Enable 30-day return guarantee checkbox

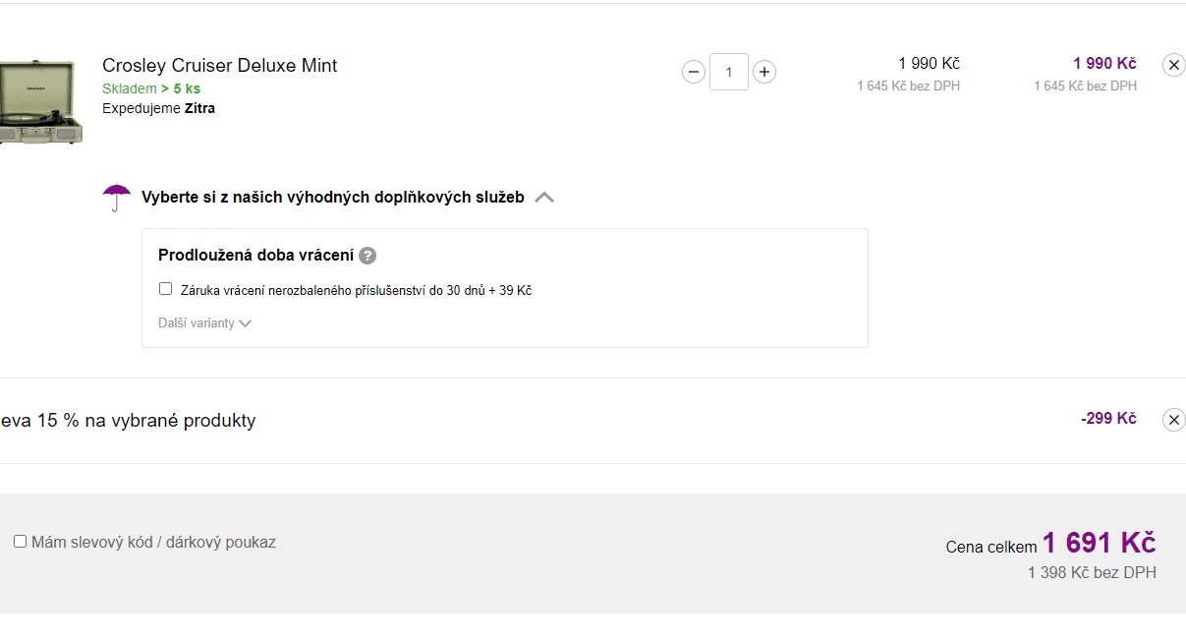[x=166, y=289]
